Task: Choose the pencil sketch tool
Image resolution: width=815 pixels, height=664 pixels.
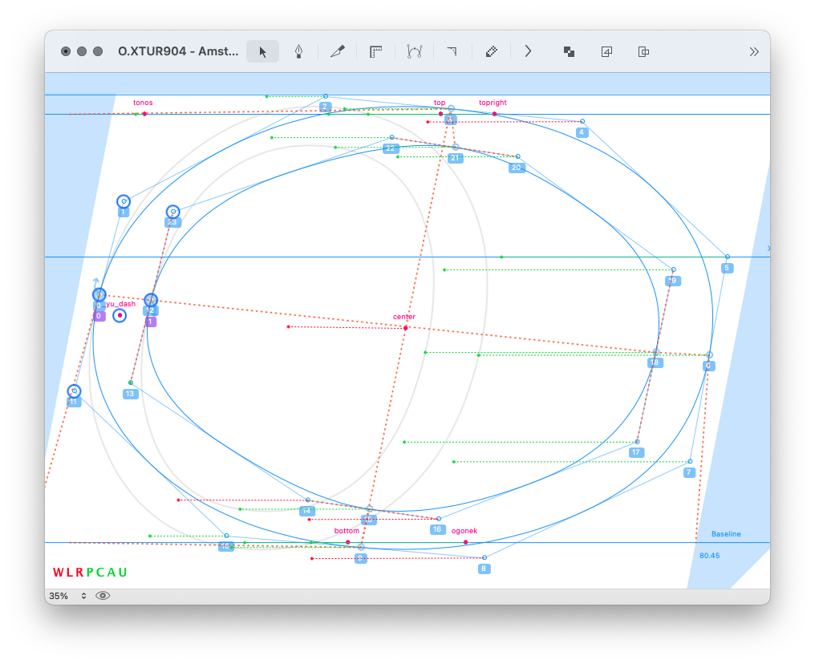Action: point(337,51)
